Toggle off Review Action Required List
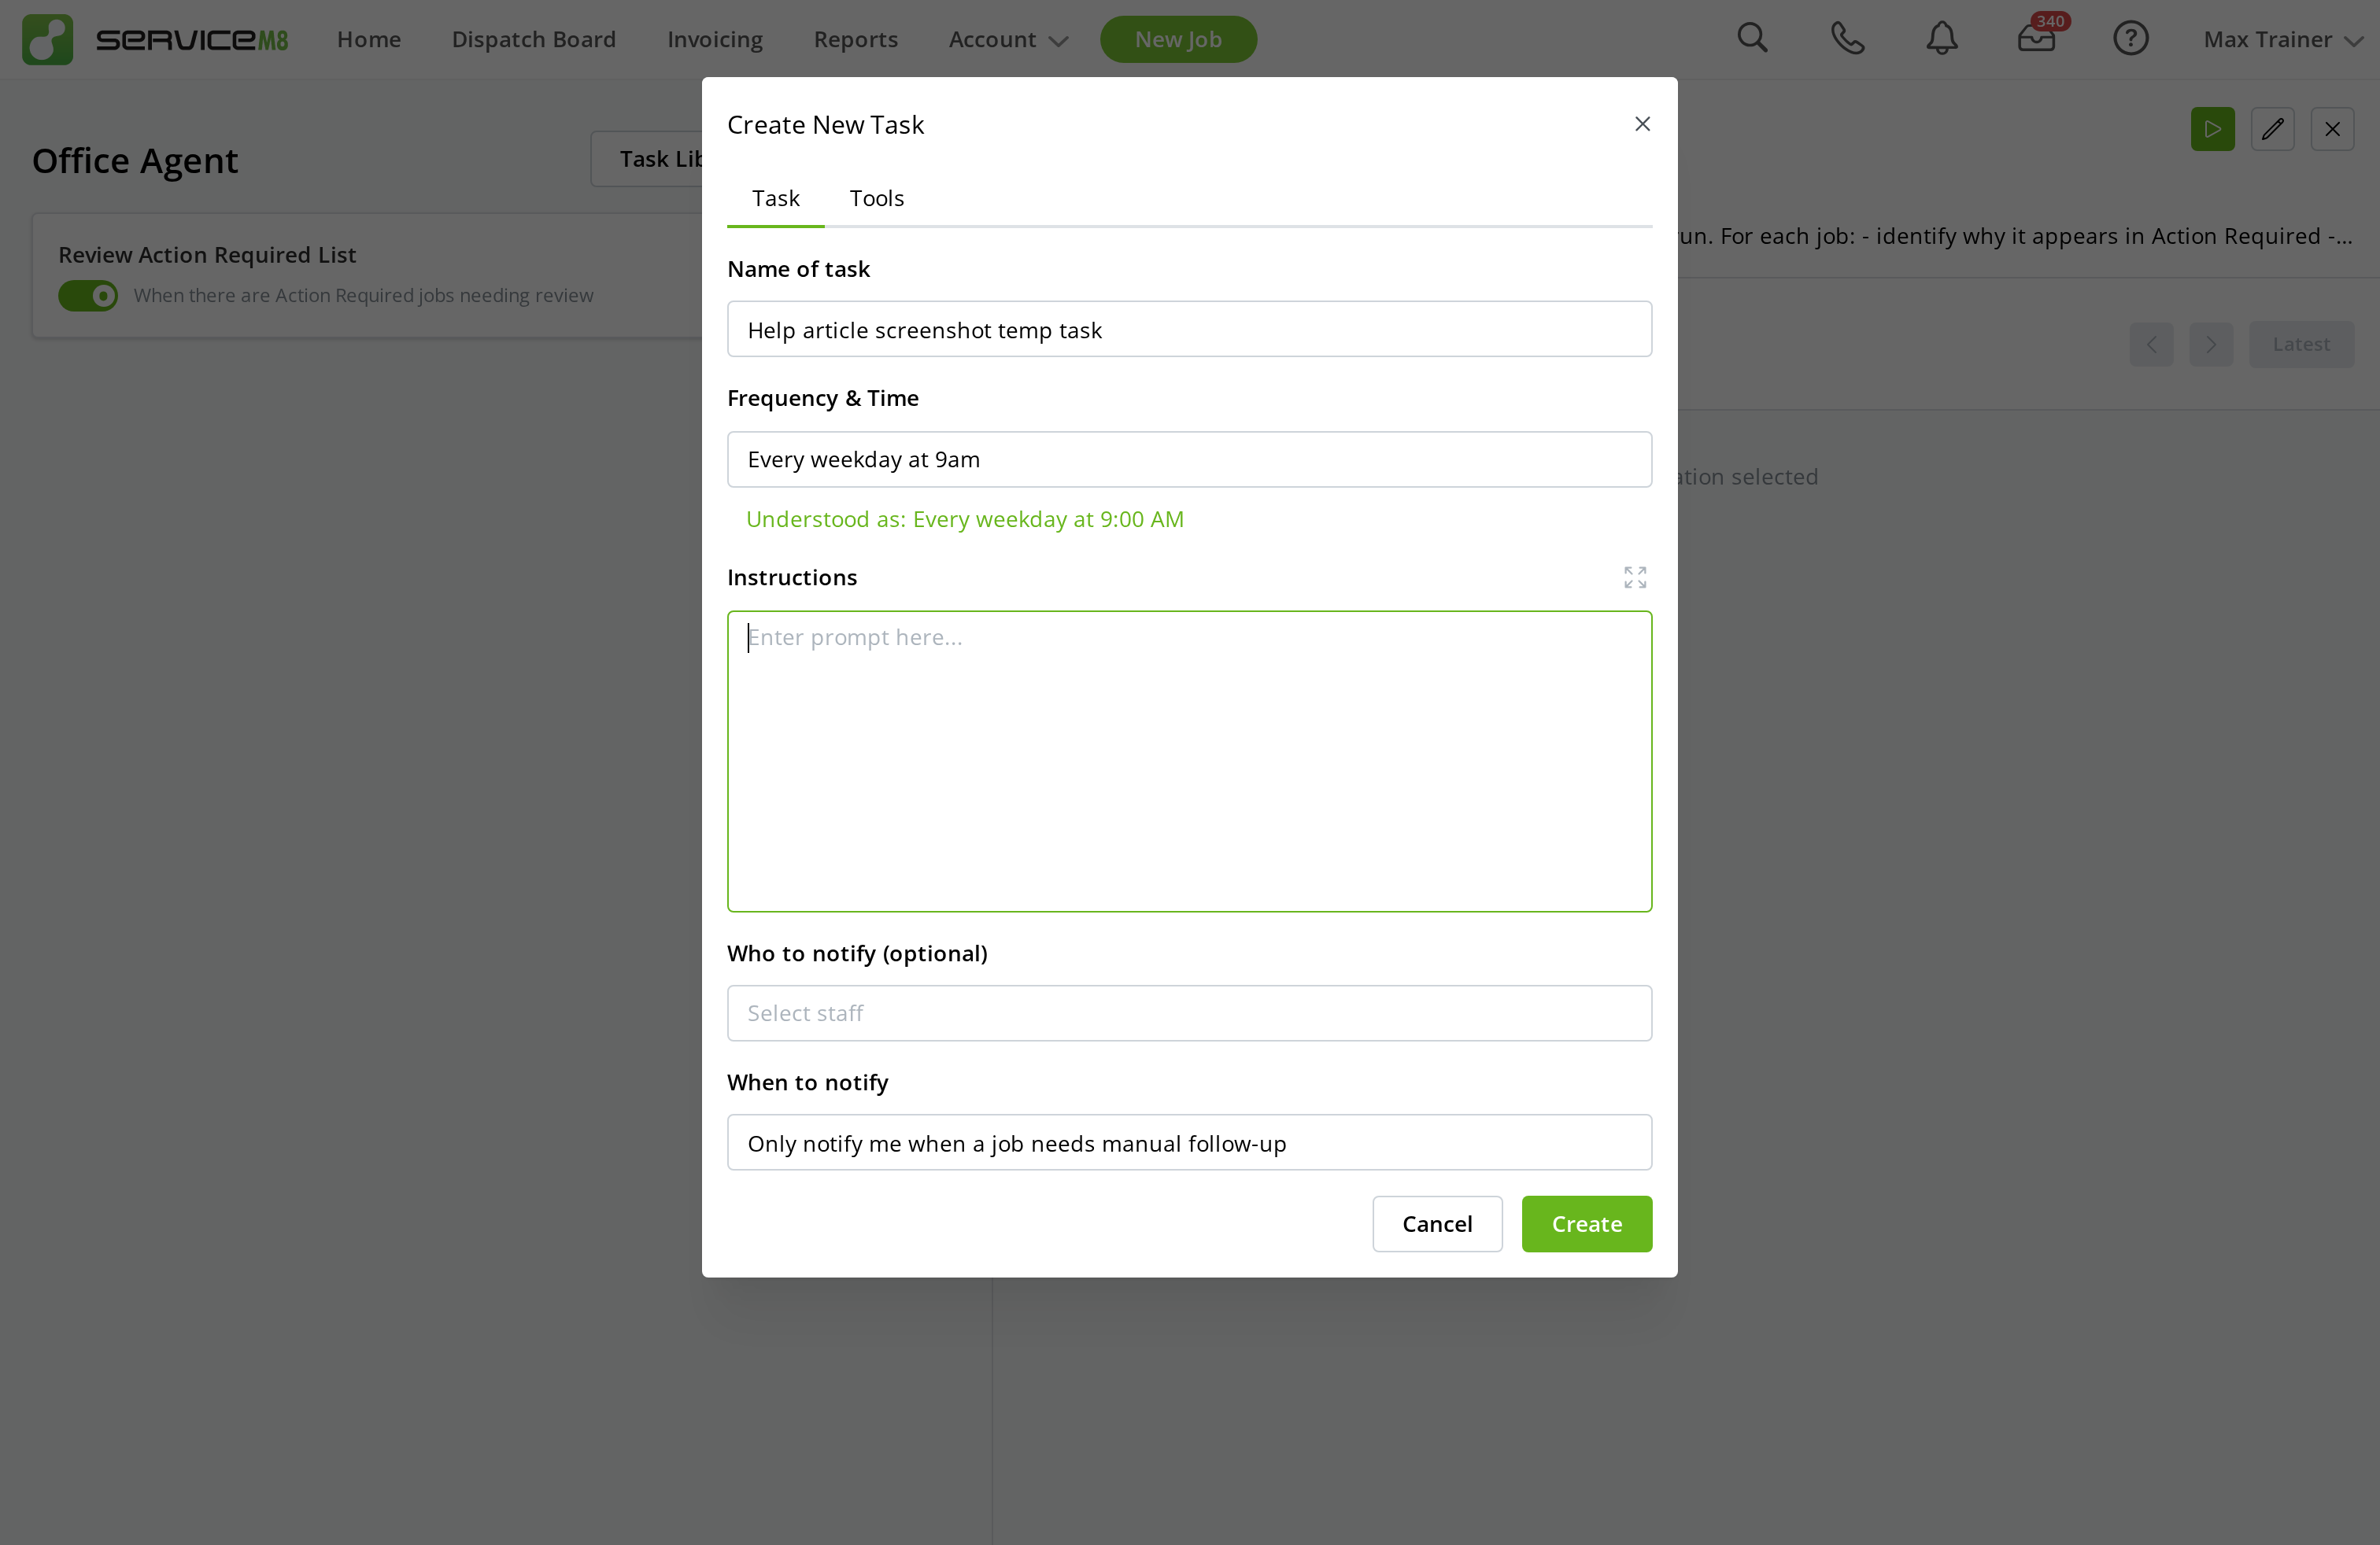This screenshot has width=2380, height=1545. click(x=88, y=295)
